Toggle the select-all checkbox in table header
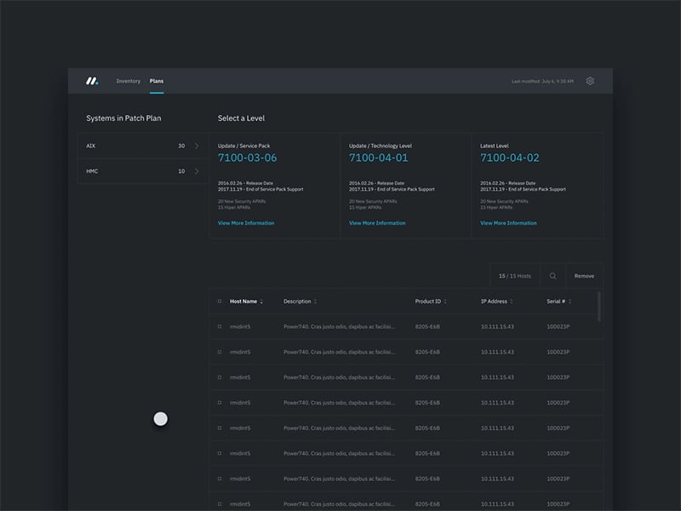 point(220,301)
